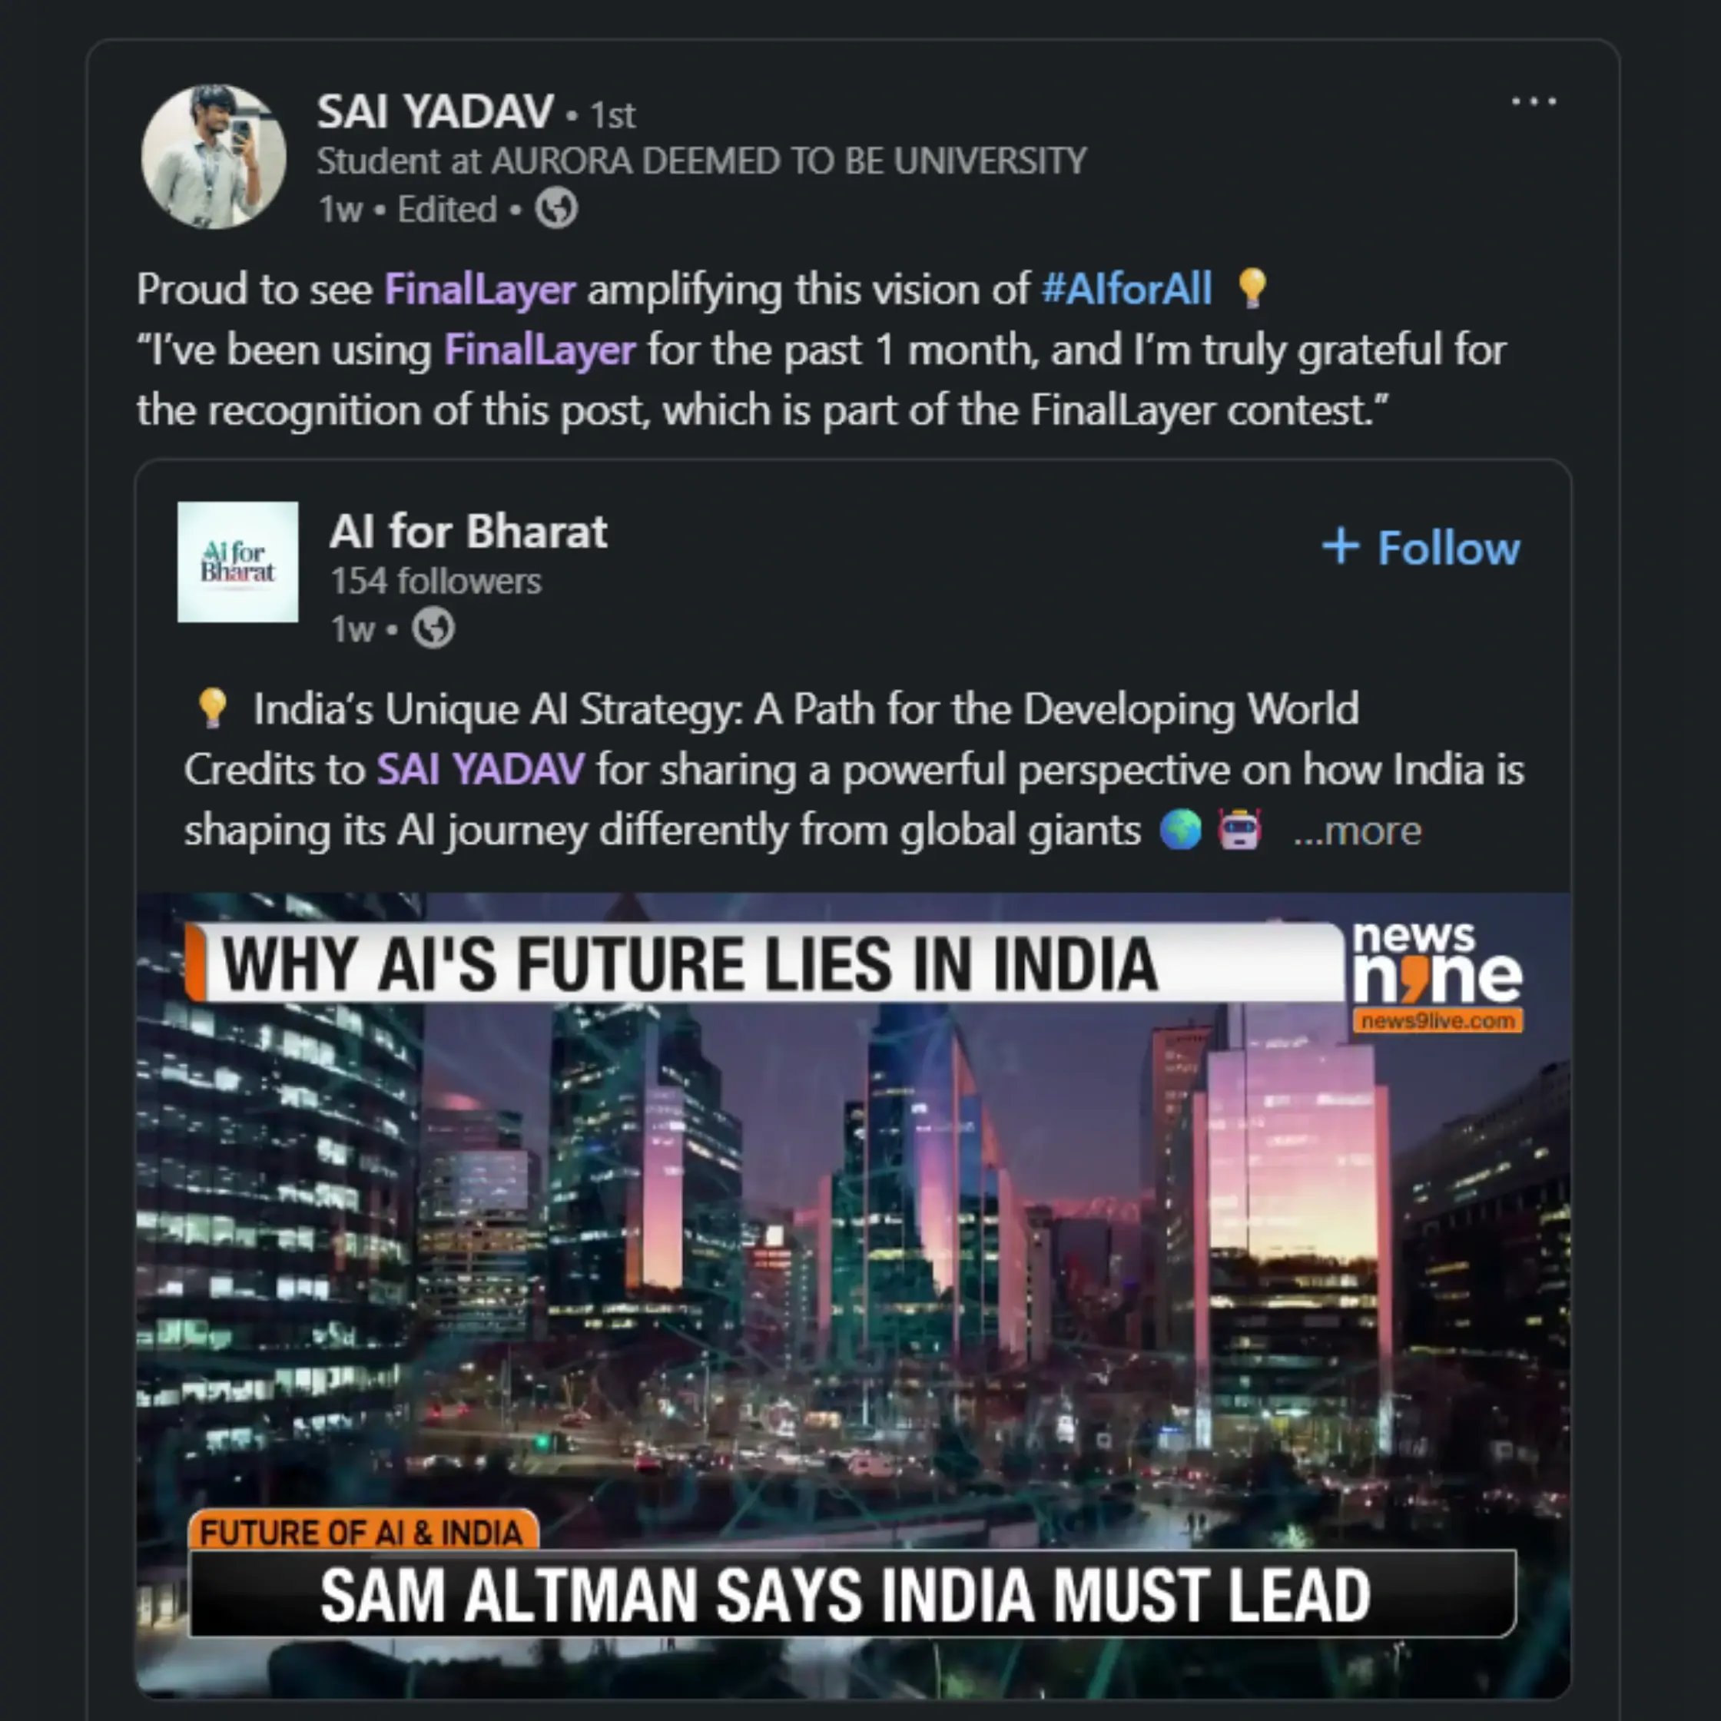The width and height of the screenshot is (1721, 1721).
Task: Click the globe visibility icon beside Edited
Action: coord(555,209)
